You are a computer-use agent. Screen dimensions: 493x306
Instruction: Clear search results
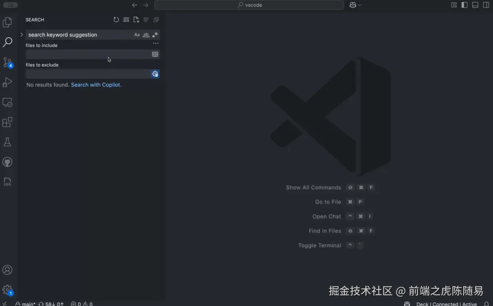[x=126, y=19]
